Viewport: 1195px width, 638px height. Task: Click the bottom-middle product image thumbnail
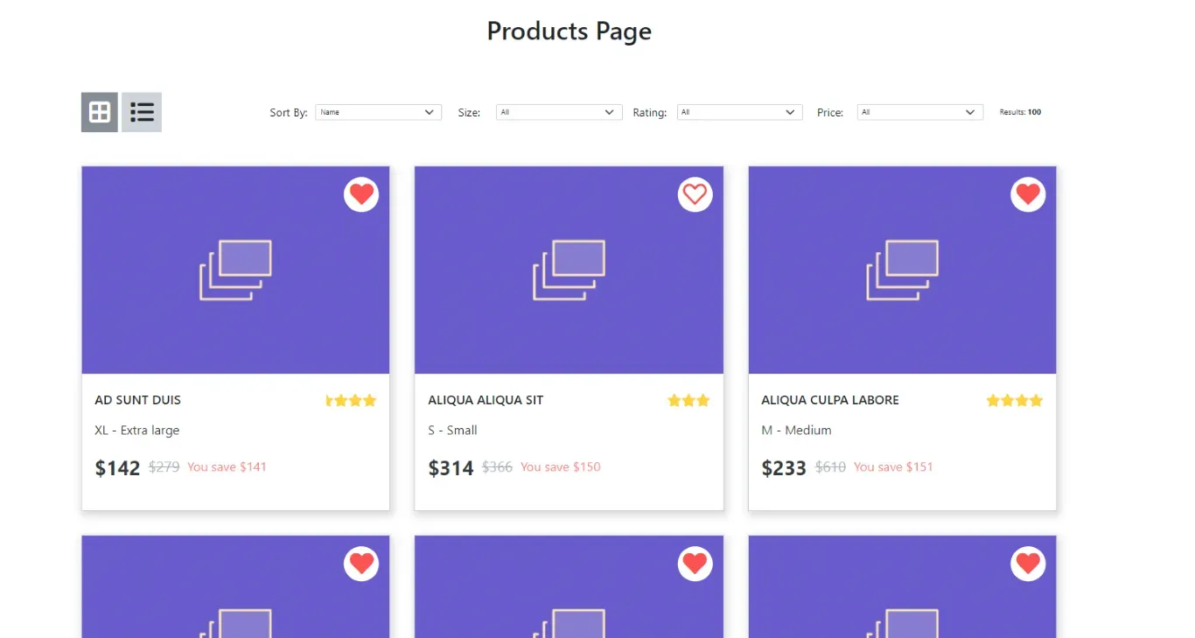point(569,595)
